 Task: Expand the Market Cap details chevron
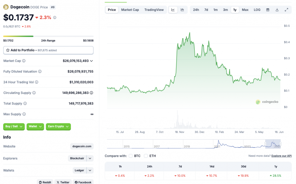click(92, 61)
